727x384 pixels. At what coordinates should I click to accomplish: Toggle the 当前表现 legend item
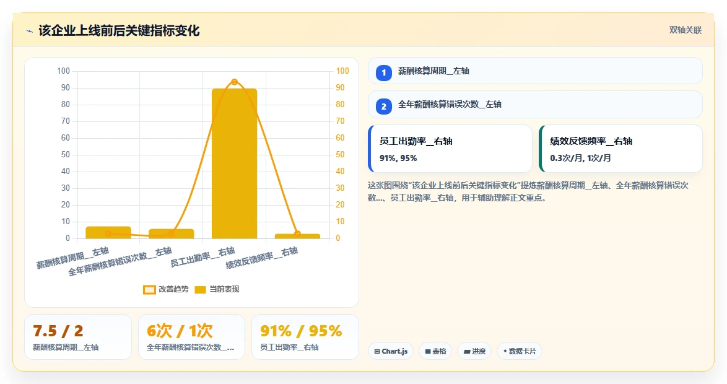coord(217,289)
